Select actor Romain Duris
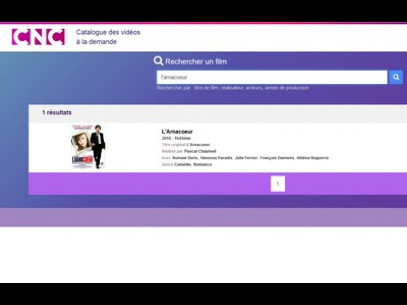Image resolution: width=407 pixels, height=305 pixels. [185, 158]
